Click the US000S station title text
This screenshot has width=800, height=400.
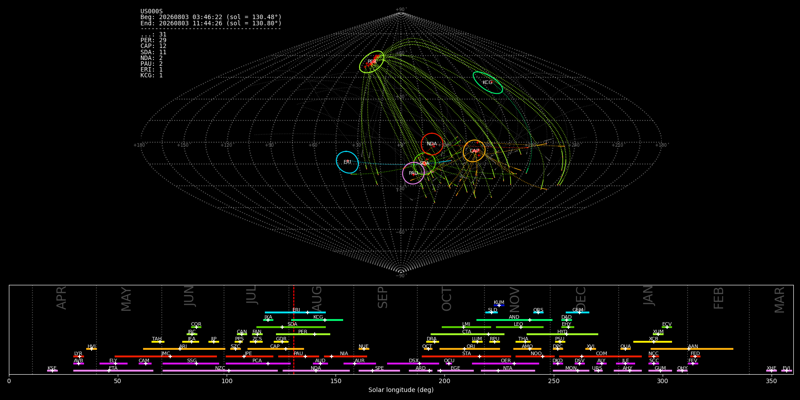point(152,12)
